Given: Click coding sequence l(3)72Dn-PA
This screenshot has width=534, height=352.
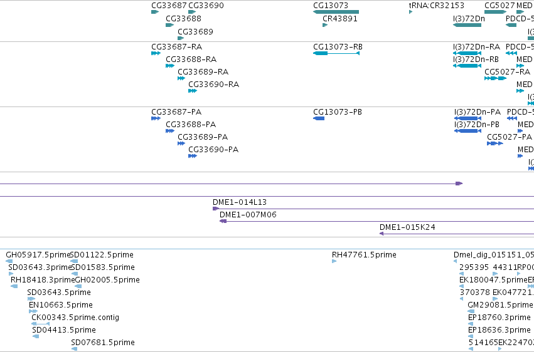Looking at the screenshot, I should coord(467,118).
